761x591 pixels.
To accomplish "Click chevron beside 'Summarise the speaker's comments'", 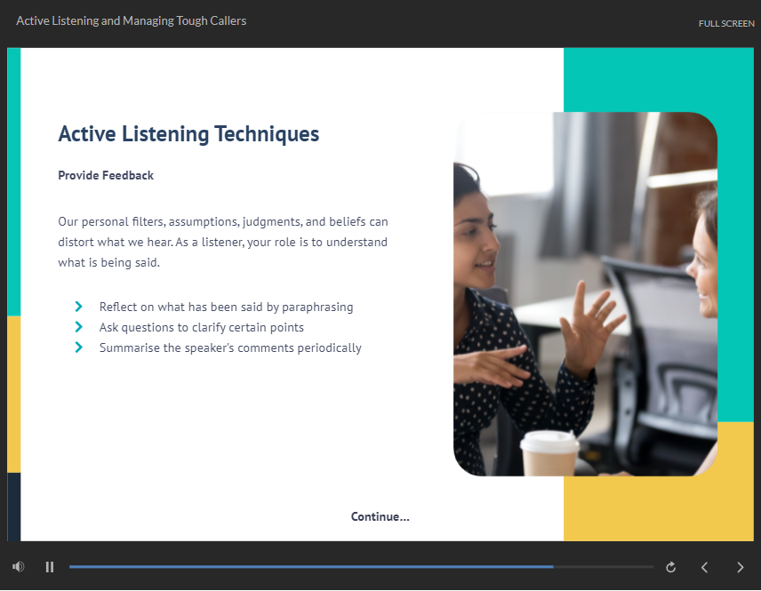I will click(79, 347).
